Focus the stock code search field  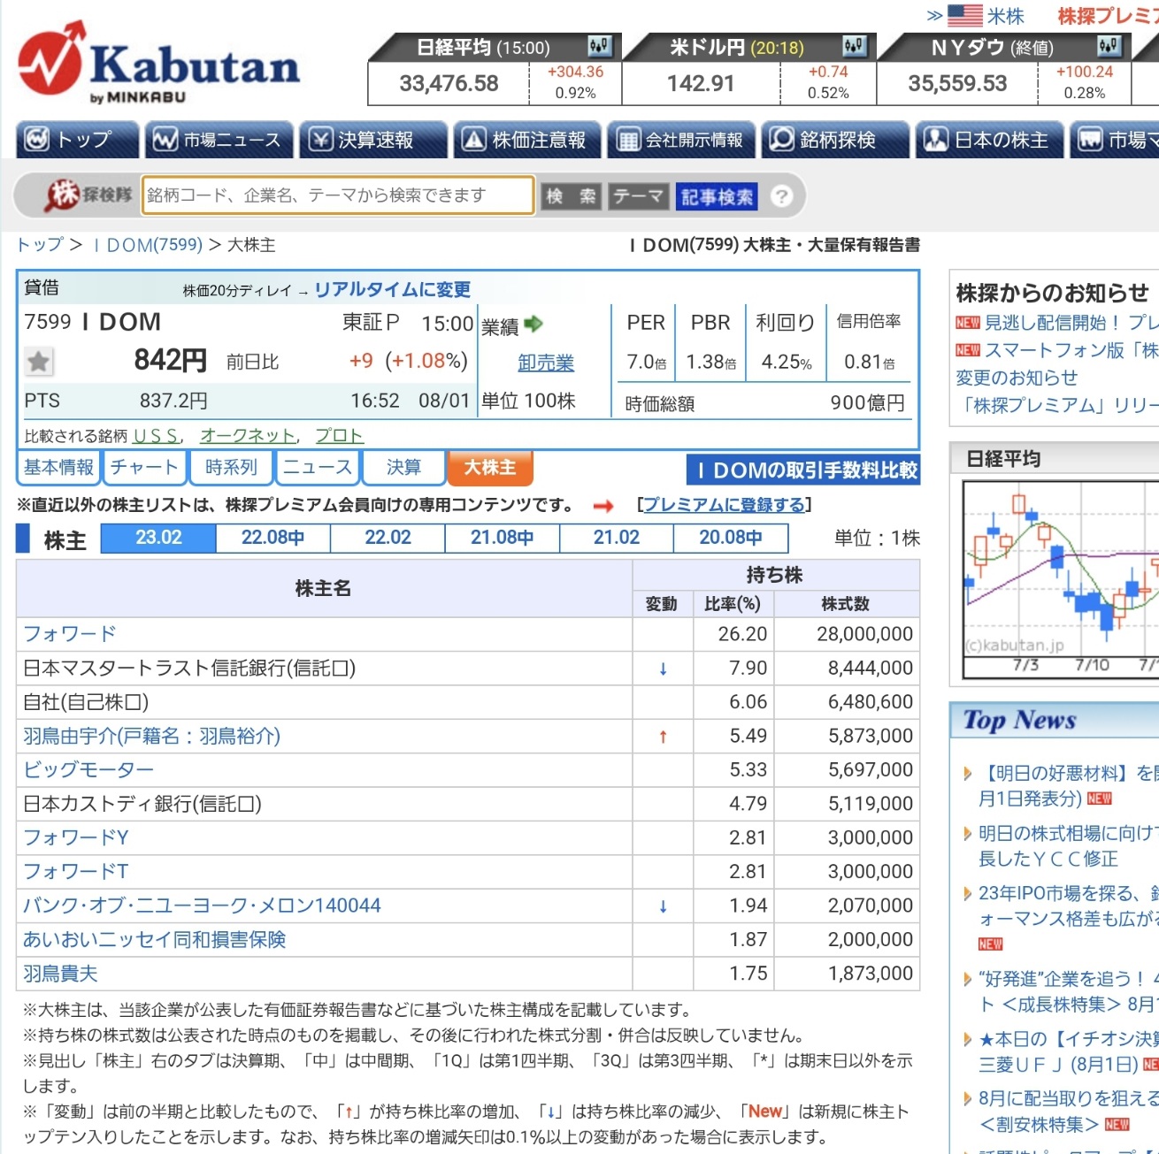(338, 195)
